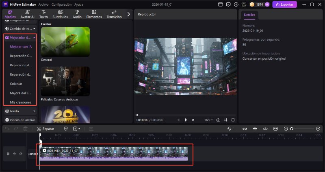Zoom in timeline with plus icon
This screenshot has height=172, width=325.
pos(318,129)
